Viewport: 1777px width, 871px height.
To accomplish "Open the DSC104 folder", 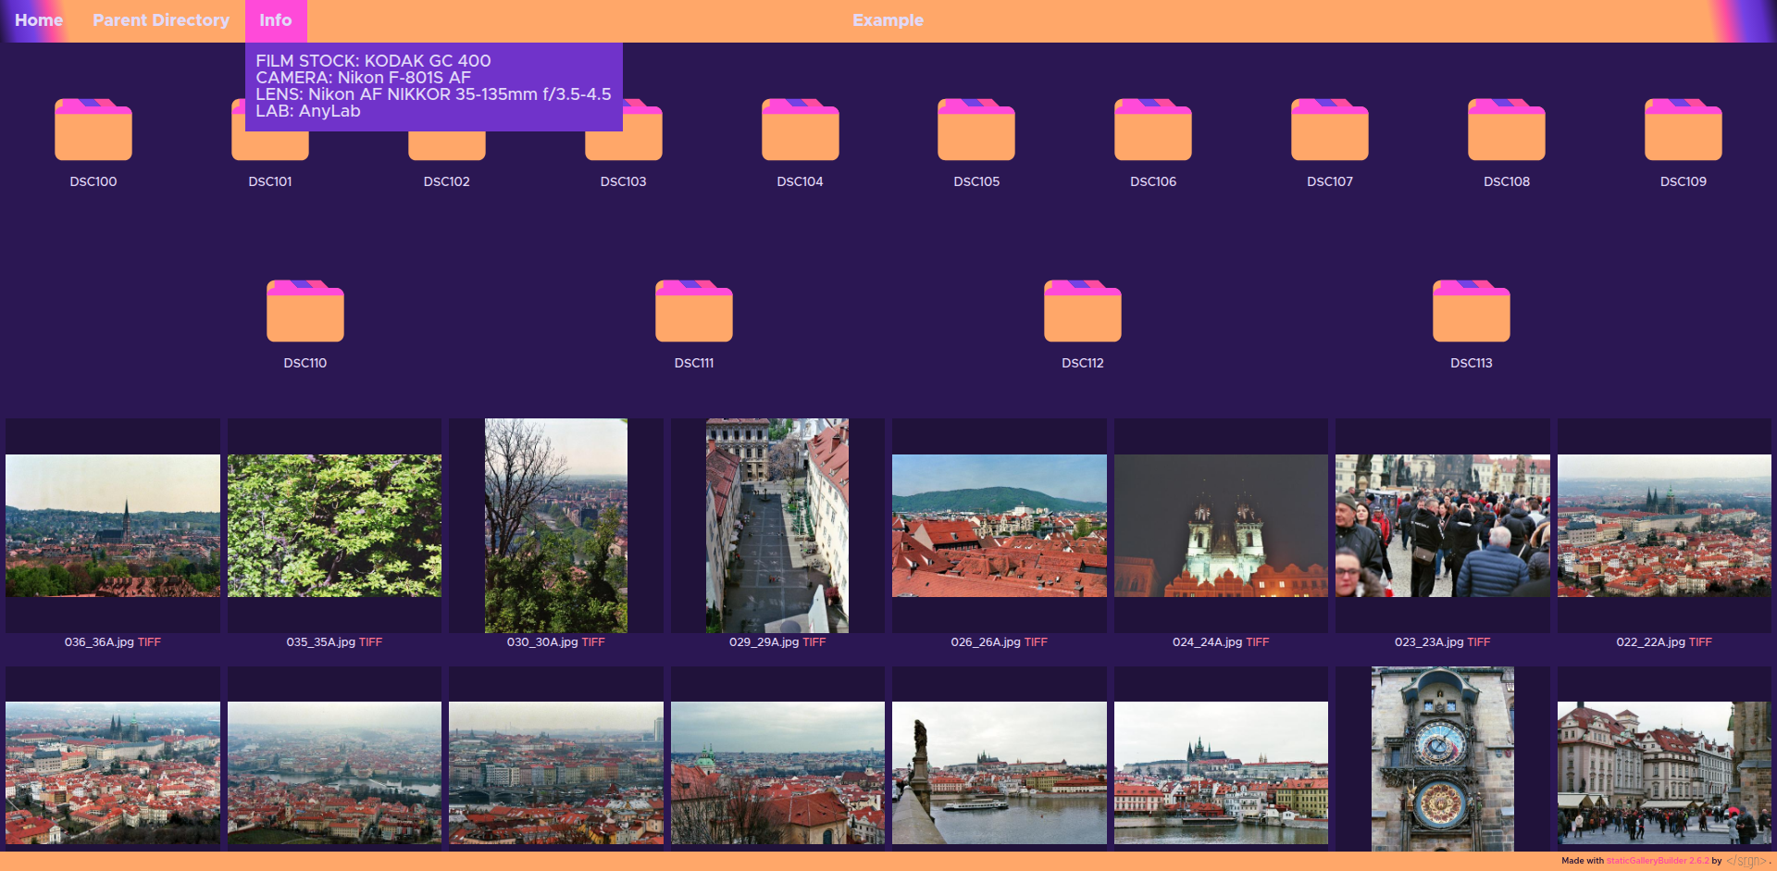I will 800,131.
